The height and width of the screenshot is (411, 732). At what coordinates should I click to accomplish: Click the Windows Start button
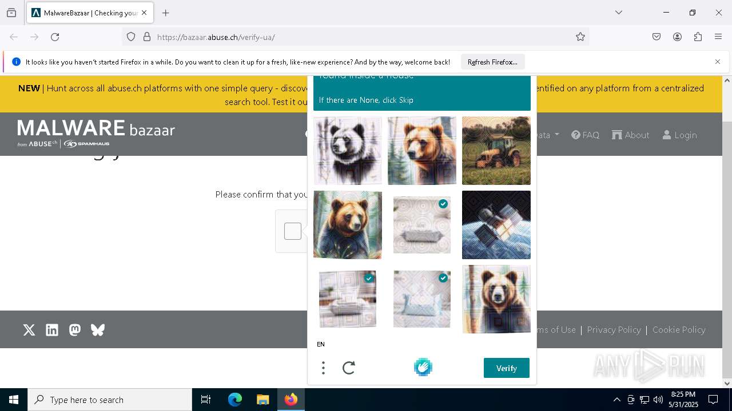tap(14, 400)
